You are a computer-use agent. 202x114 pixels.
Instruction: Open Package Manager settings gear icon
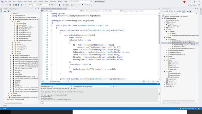coord(72,86)
